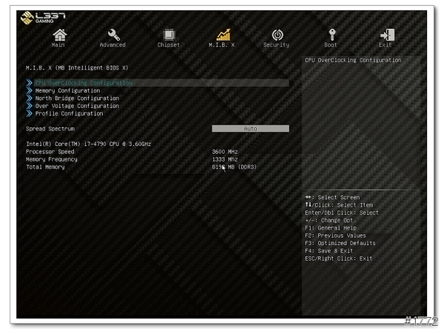
Task: Click chevron beside Memory Configuration
Action: (29, 90)
